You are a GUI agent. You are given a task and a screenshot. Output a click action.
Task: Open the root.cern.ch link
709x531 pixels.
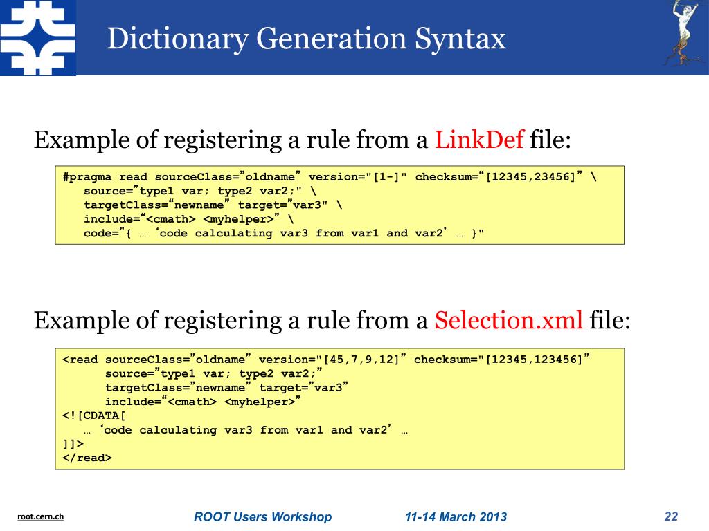coord(40,516)
